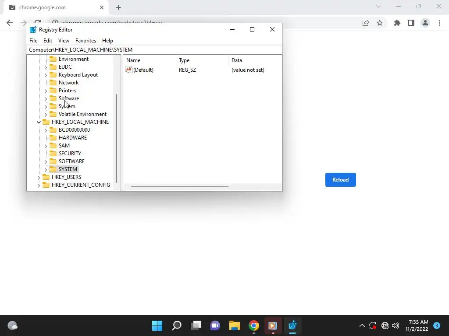449x336 pixels.
Task: Expand the HKEY_USERS hive
Action: click(39, 178)
